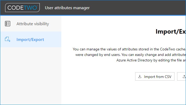The width and height of the screenshot is (186, 105).
Task: Click the partially visible export button
Action: pos(182,76)
